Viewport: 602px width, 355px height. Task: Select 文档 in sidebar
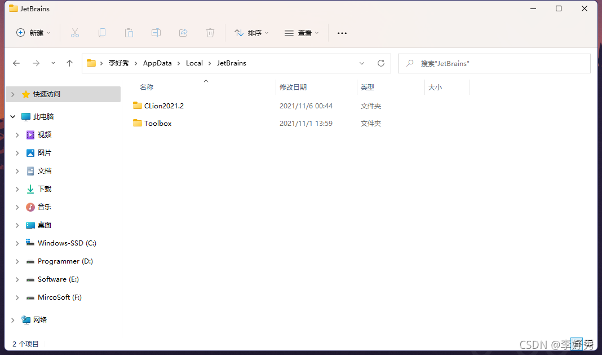[45, 171]
